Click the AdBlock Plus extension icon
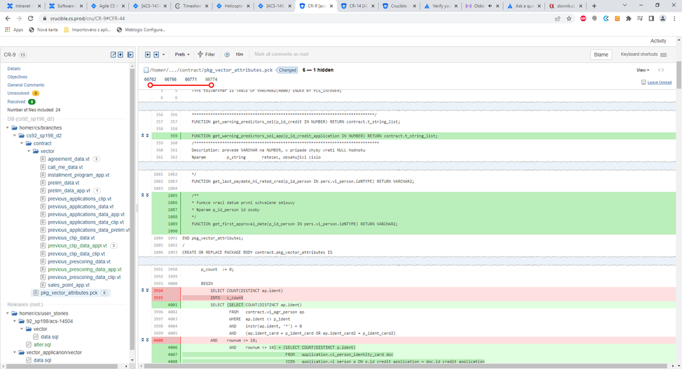Viewport: 682px width, 369px height. pos(583,18)
